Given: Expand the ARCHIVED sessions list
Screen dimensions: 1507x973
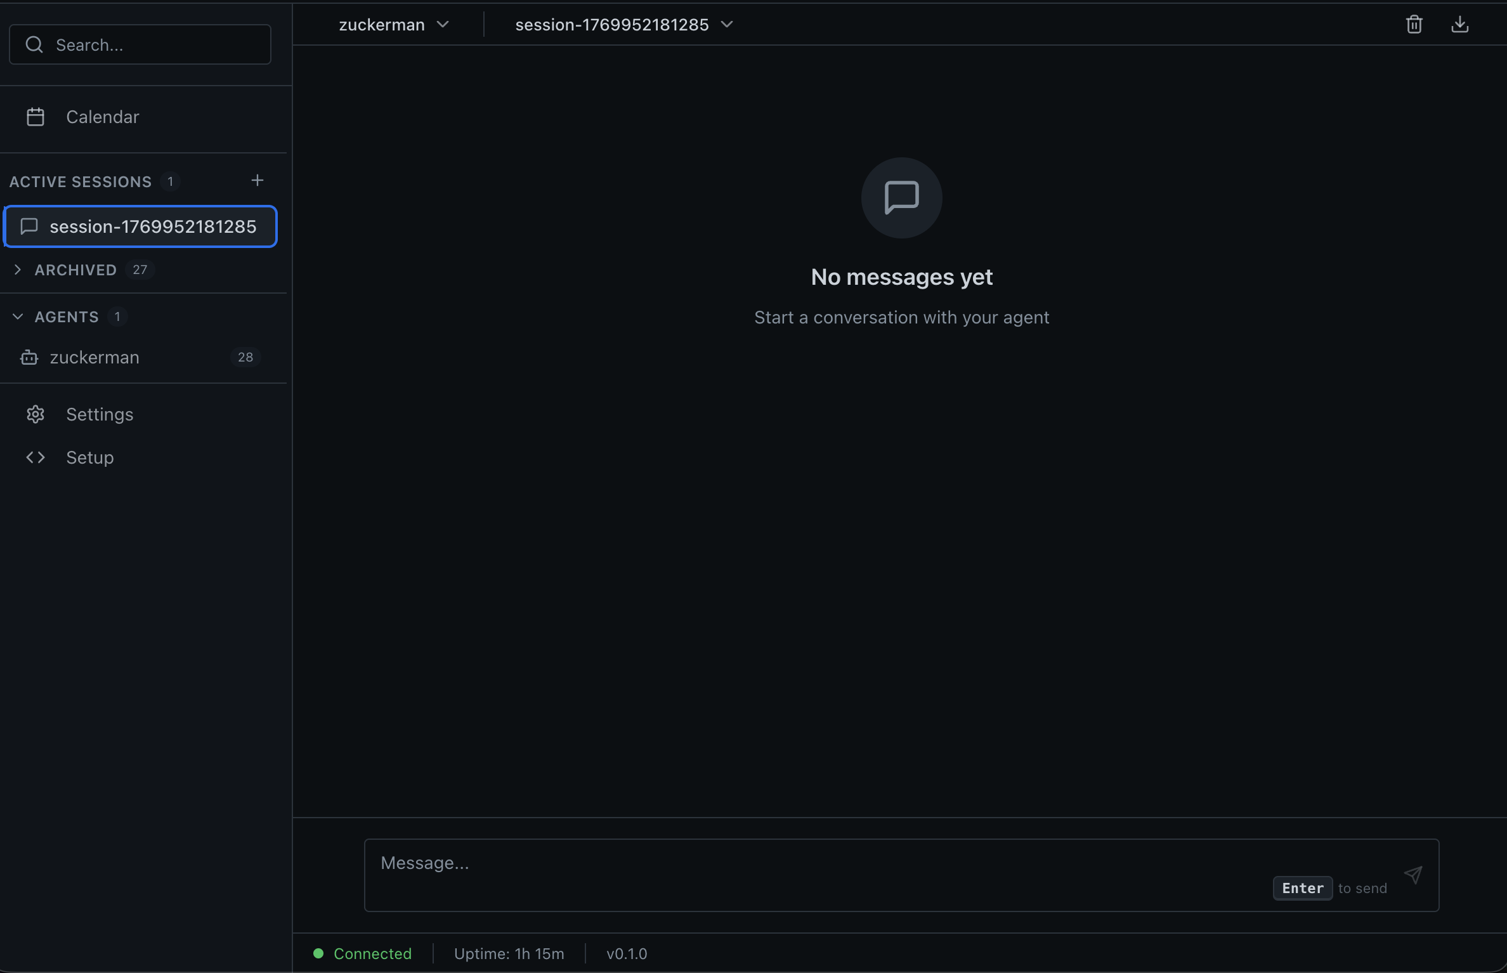Looking at the screenshot, I should 18,270.
